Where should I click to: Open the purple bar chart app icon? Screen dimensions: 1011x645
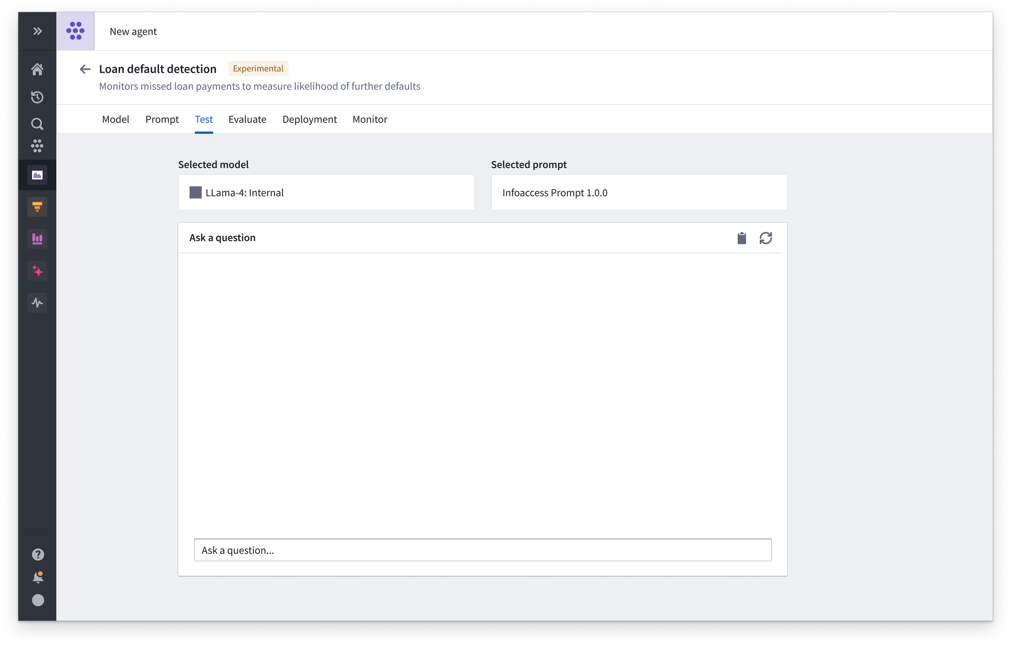tap(37, 239)
